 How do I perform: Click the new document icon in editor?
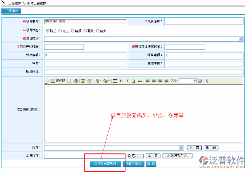tap(69, 81)
